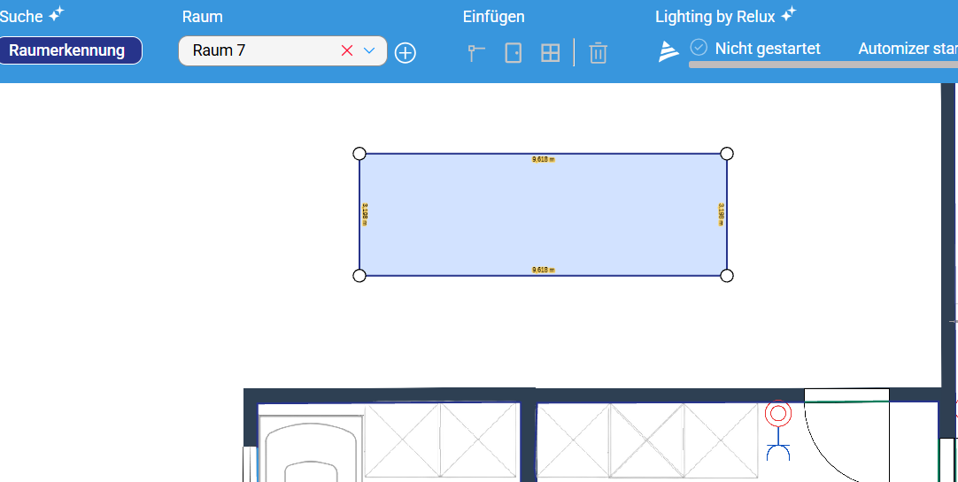Add a new room with plus icon
The height and width of the screenshot is (482, 958).
[x=406, y=53]
